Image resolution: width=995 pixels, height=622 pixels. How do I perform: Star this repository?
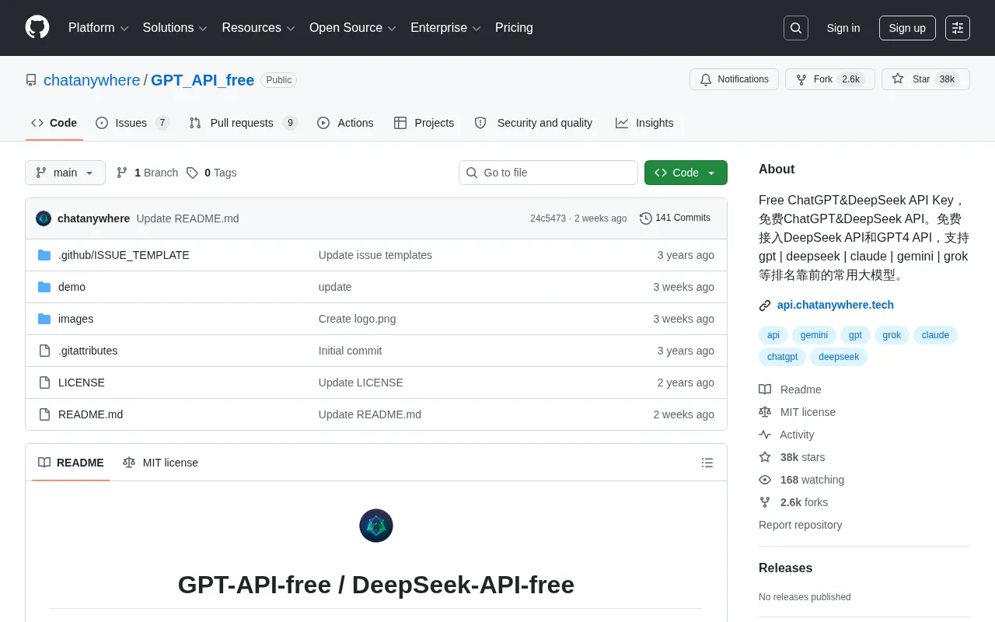(x=926, y=79)
